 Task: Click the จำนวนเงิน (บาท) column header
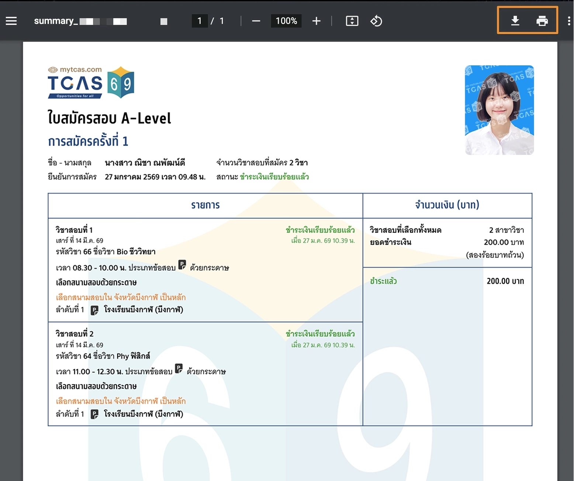coord(447,205)
